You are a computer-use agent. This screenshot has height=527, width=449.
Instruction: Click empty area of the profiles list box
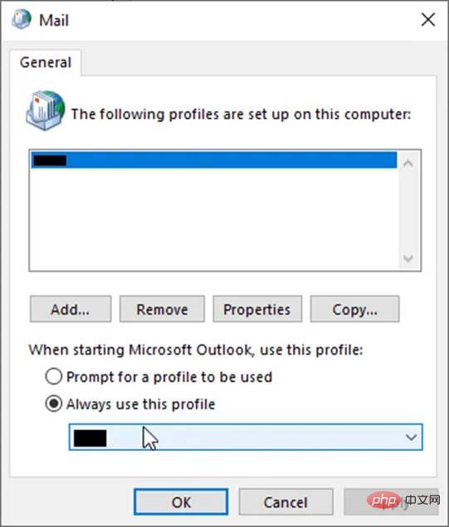coord(214,219)
